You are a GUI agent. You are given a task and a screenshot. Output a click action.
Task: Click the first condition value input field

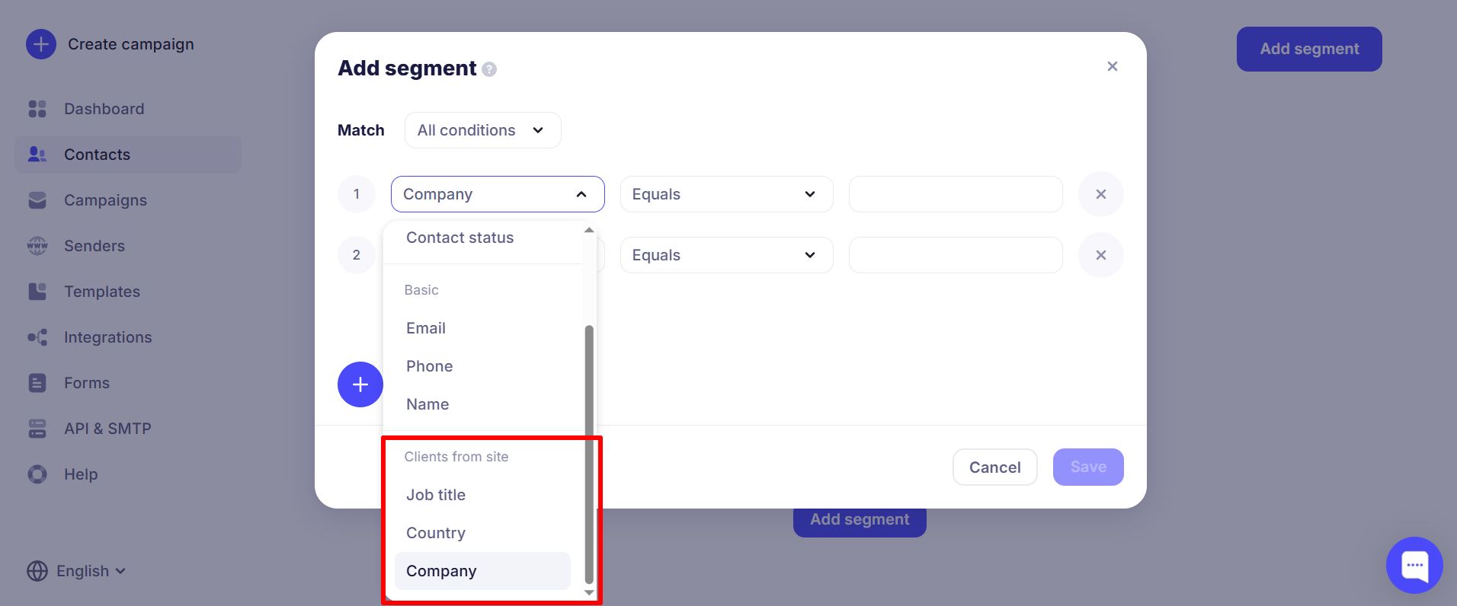pyautogui.click(x=955, y=194)
